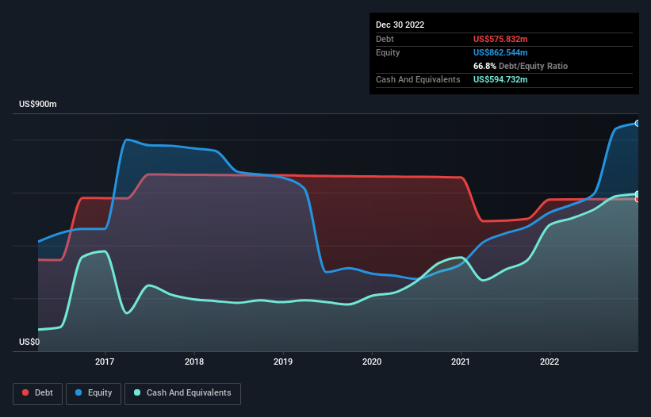Toggle Cash And Equivalents legend button
The height and width of the screenshot is (417, 651).
182,393
